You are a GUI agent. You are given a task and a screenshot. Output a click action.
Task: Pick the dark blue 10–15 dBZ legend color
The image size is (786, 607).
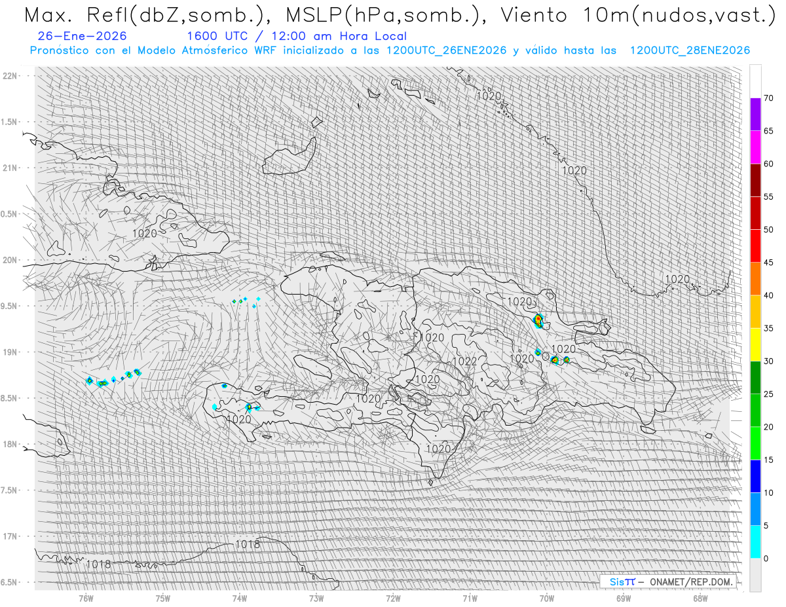tap(755, 476)
